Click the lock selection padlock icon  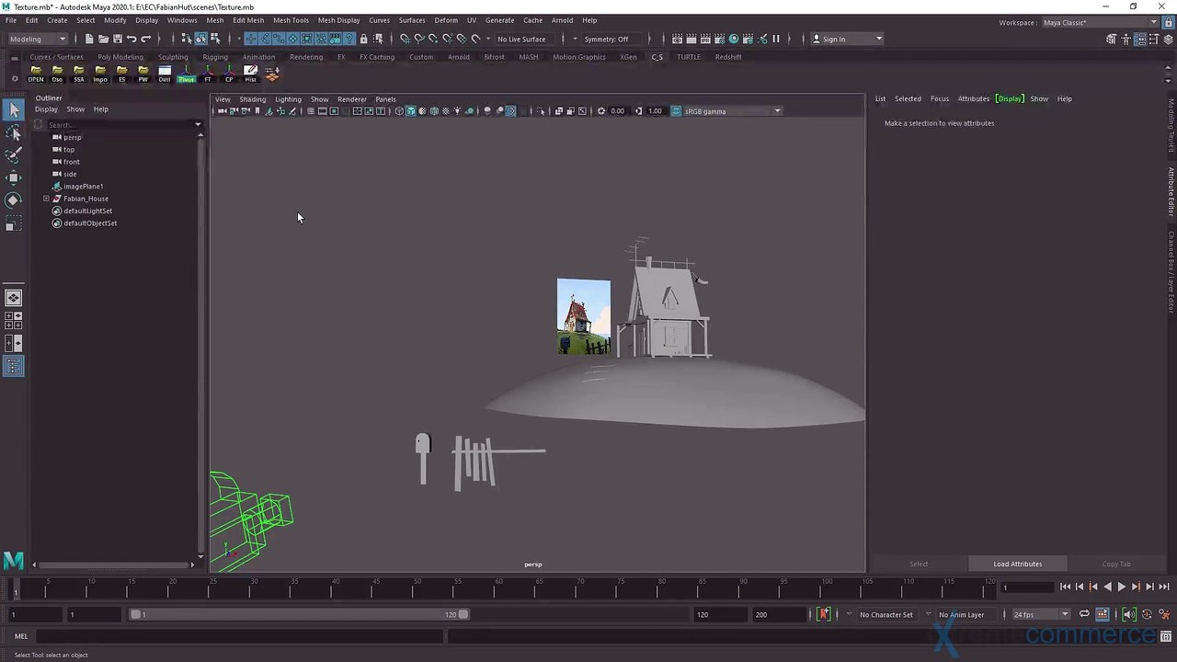pyautogui.click(x=363, y=39)
